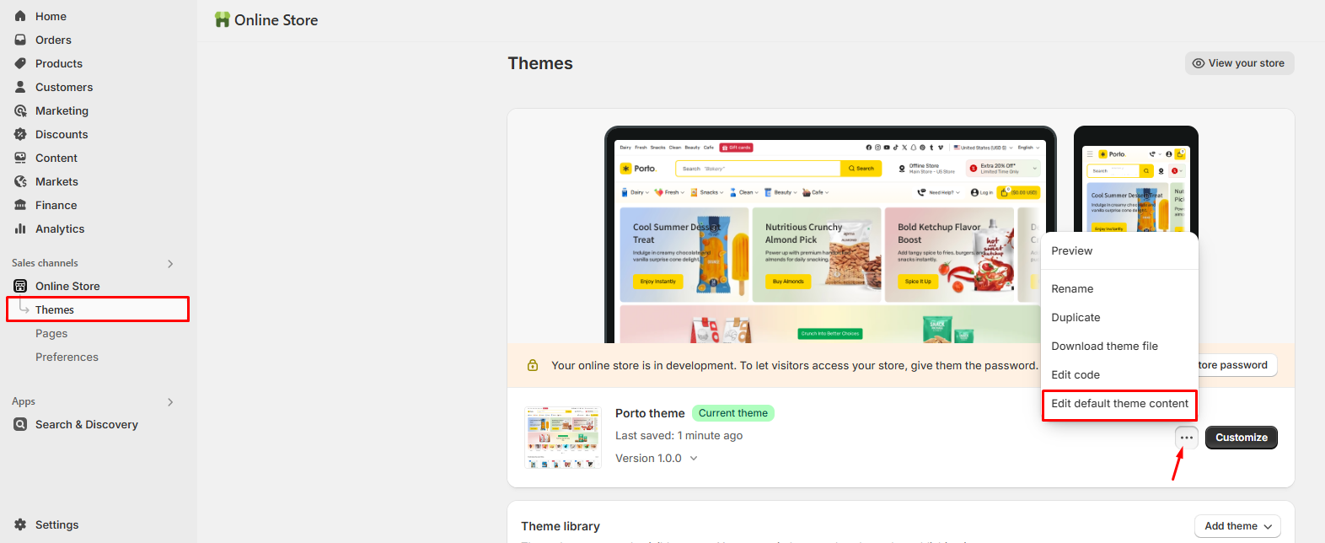Click the Home icon in sidebar

20,16
